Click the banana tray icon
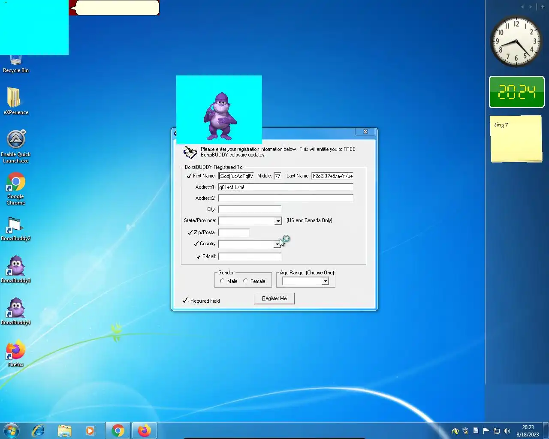The width and height of the screenshot is (549, 439). coord(455,431)
